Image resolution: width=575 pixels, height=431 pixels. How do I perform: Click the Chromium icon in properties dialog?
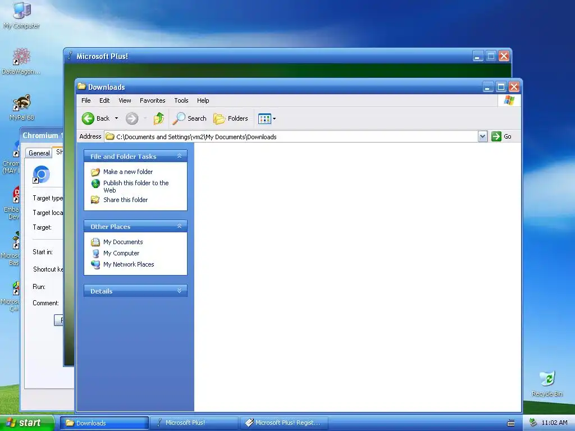pos(41,175)
